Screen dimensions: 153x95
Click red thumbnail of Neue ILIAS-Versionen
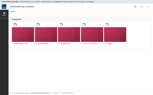tap(92, 34)
